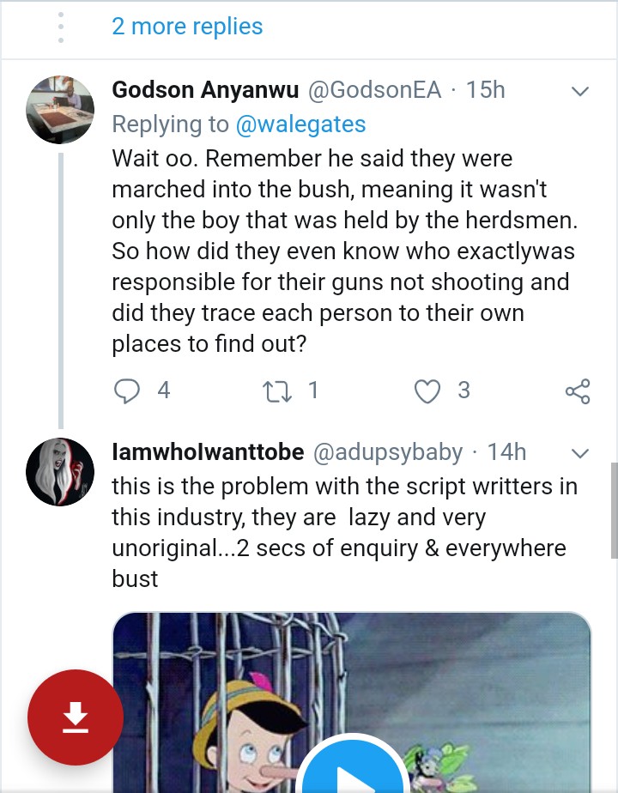Viewport: 618px width, 793px height.
Task: Share Godson Anyanwu's tweet
Action: pyautogui.click(x=578, y=391)
